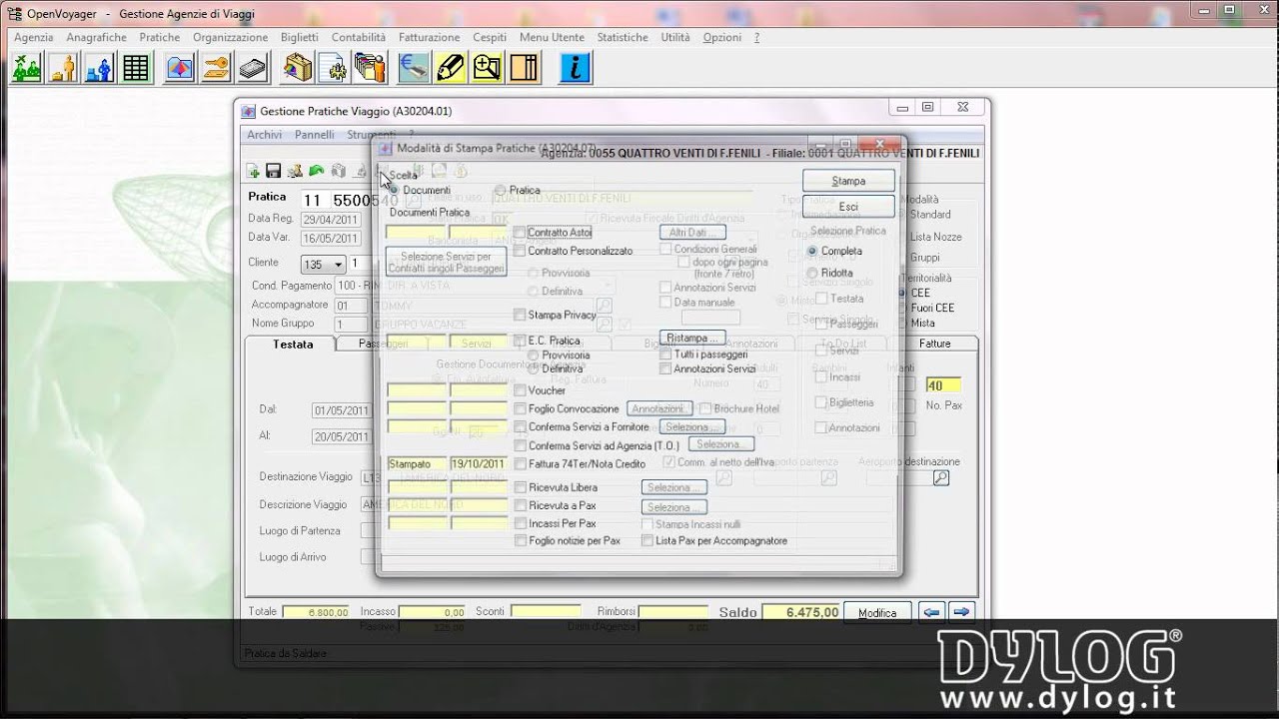Click the person with suitcase toolbar icon
The width and height of the screenshot is (1279, 719).
point(63,68)
